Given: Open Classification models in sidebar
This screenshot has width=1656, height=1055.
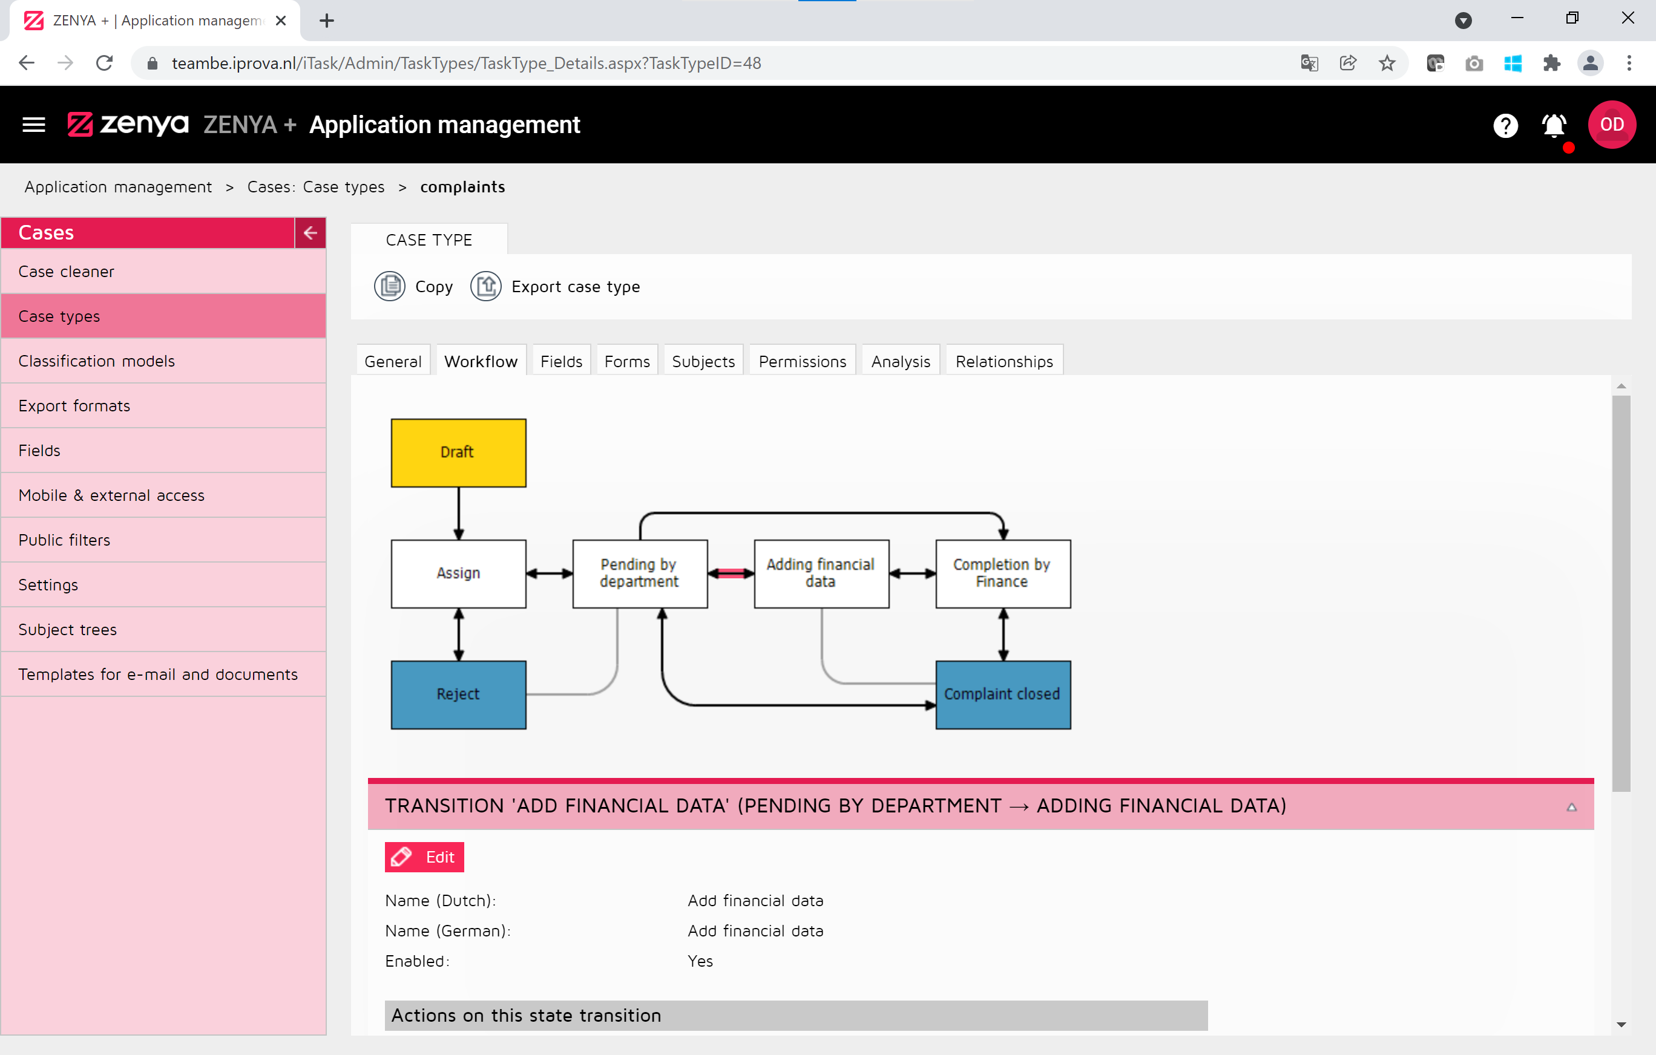Looking at the screenshot, I should click(96, 361).
